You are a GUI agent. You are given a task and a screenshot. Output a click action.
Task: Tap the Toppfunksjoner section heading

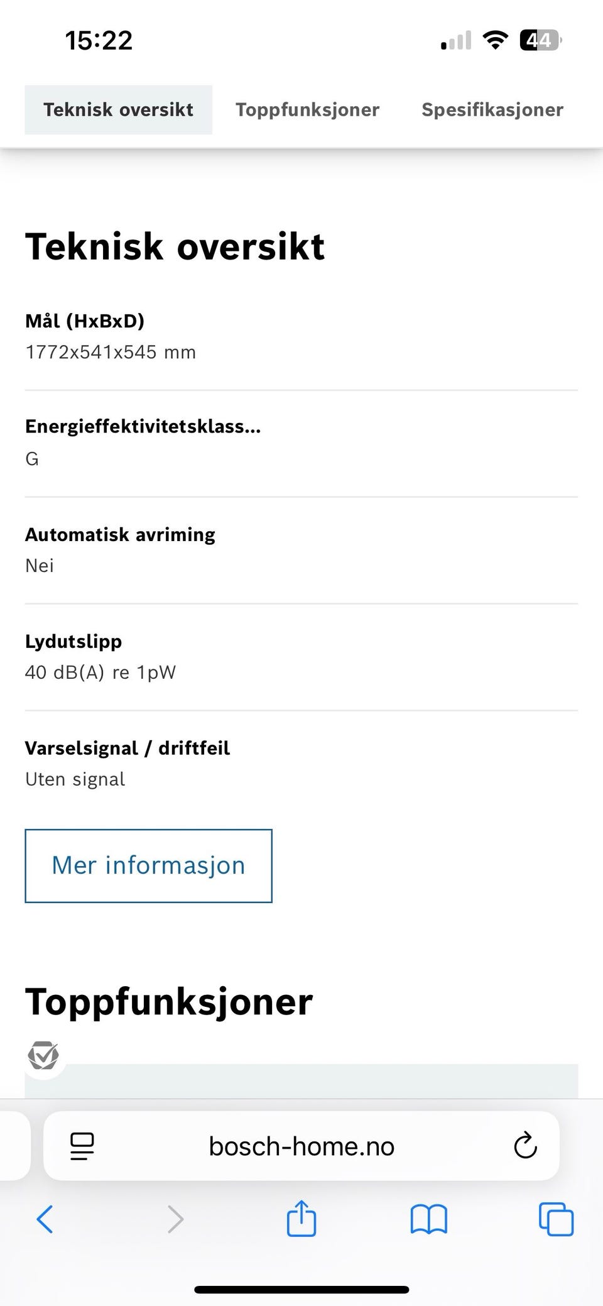pos(169,1002)
